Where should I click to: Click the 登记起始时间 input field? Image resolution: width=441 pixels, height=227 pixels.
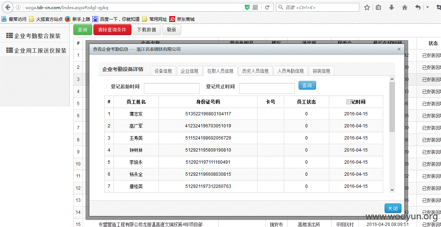(x=172, y=88)
